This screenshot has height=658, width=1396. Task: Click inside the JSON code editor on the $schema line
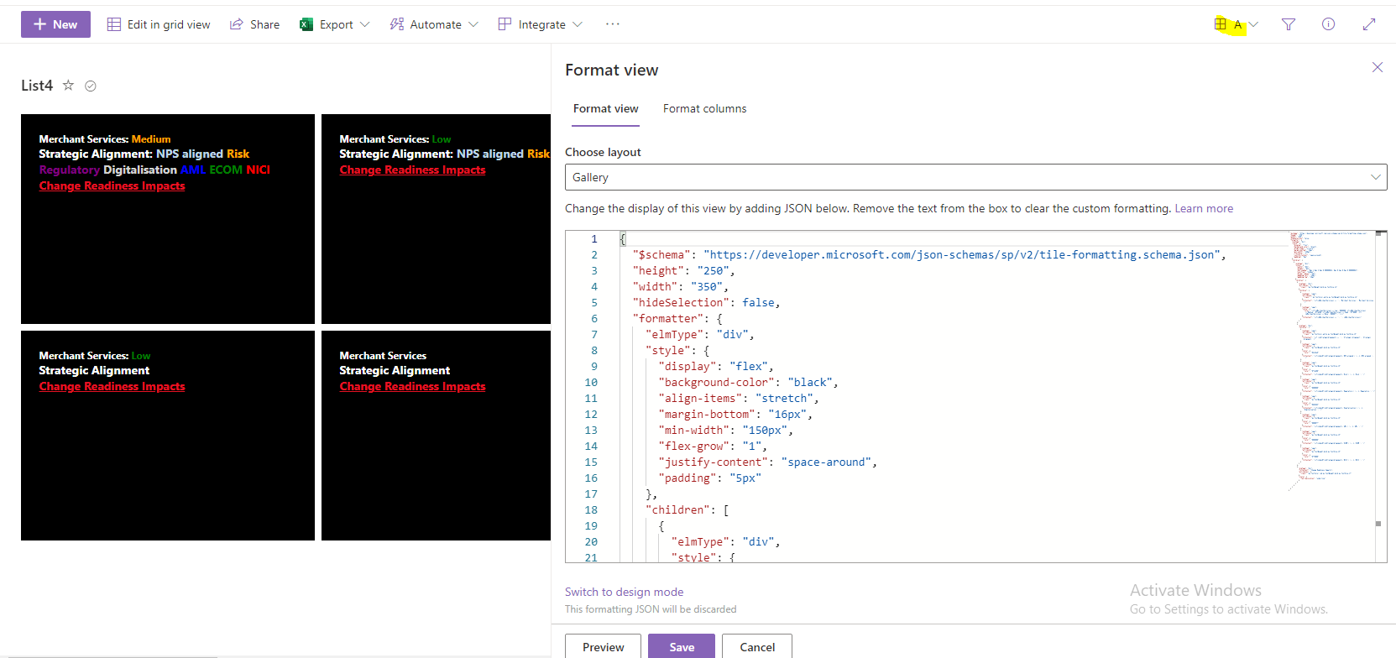pyautogui.click(x=928, y=254)
